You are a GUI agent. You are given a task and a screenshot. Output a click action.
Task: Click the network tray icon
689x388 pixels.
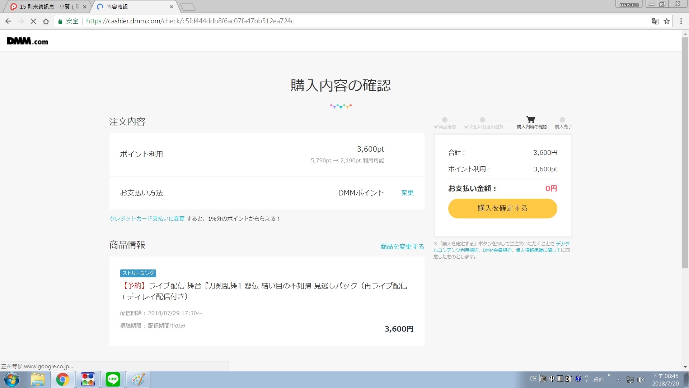coord(630,380)
